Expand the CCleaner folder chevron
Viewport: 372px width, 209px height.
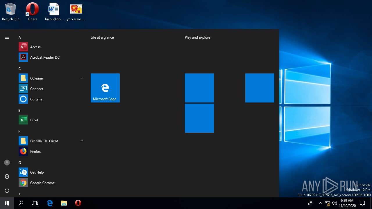[x=82, y=78]
